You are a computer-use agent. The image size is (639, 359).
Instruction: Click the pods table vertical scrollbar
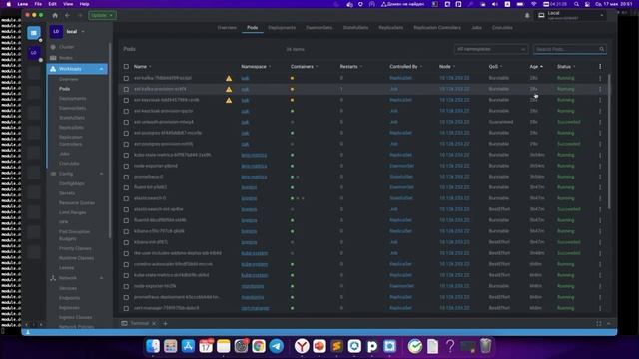pyautogui.click(x=609, y=142)
